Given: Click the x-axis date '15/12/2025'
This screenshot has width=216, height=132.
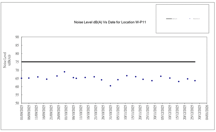Looking at the screenshot, I should tap(177, 112).
